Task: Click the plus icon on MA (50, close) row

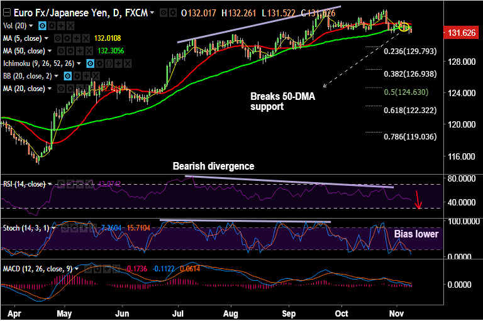Action: click(80, 51)
